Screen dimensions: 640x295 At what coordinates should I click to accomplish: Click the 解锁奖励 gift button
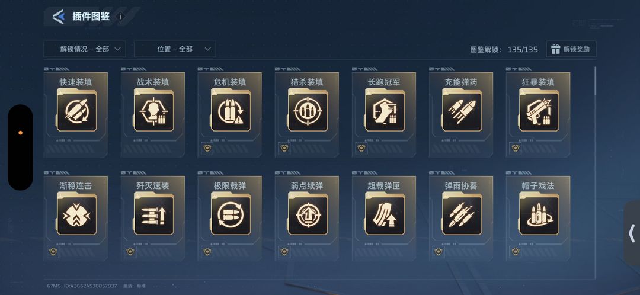(x=571, y=49)
